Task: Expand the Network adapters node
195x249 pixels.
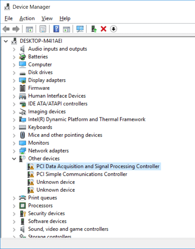Action: coord(14,151)
